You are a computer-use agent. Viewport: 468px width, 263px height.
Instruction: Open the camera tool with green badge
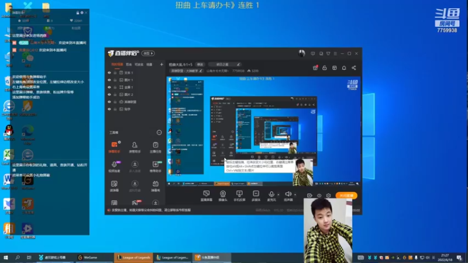click(x=156, y=167)
